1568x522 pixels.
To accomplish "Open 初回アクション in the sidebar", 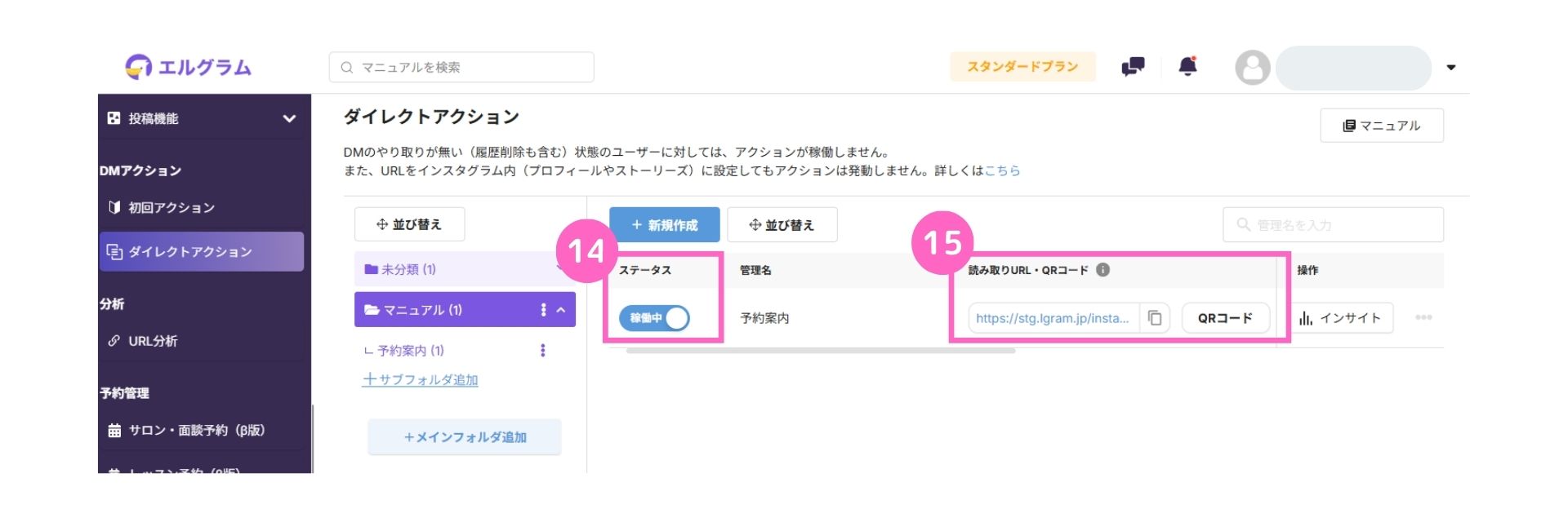I will point(201,207).
